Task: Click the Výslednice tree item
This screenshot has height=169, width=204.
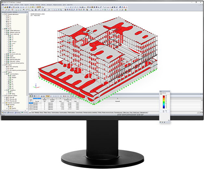Action: 12,90
